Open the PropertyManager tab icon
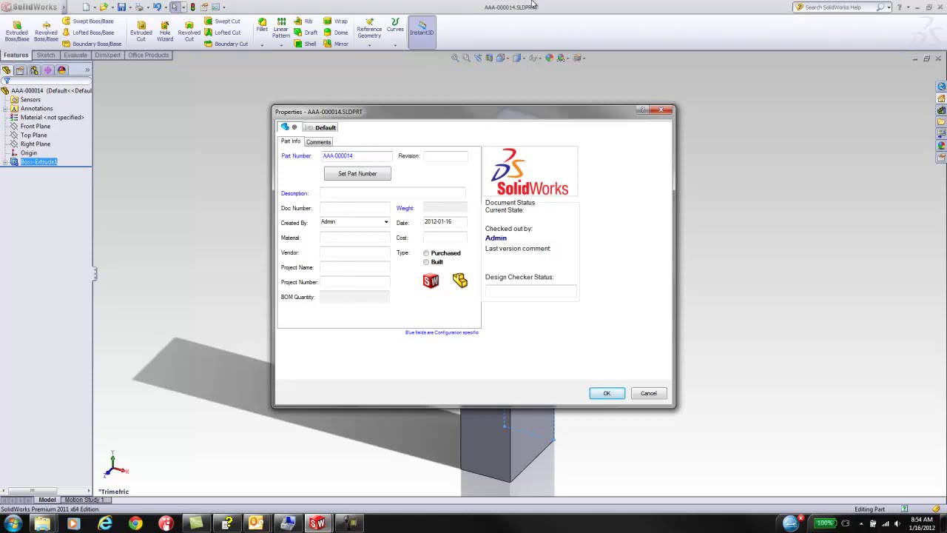The height and width of the screenshot is (533, 947). click(20, 70)
